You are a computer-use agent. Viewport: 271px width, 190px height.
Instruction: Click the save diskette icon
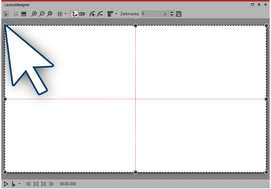pos(179,14)
